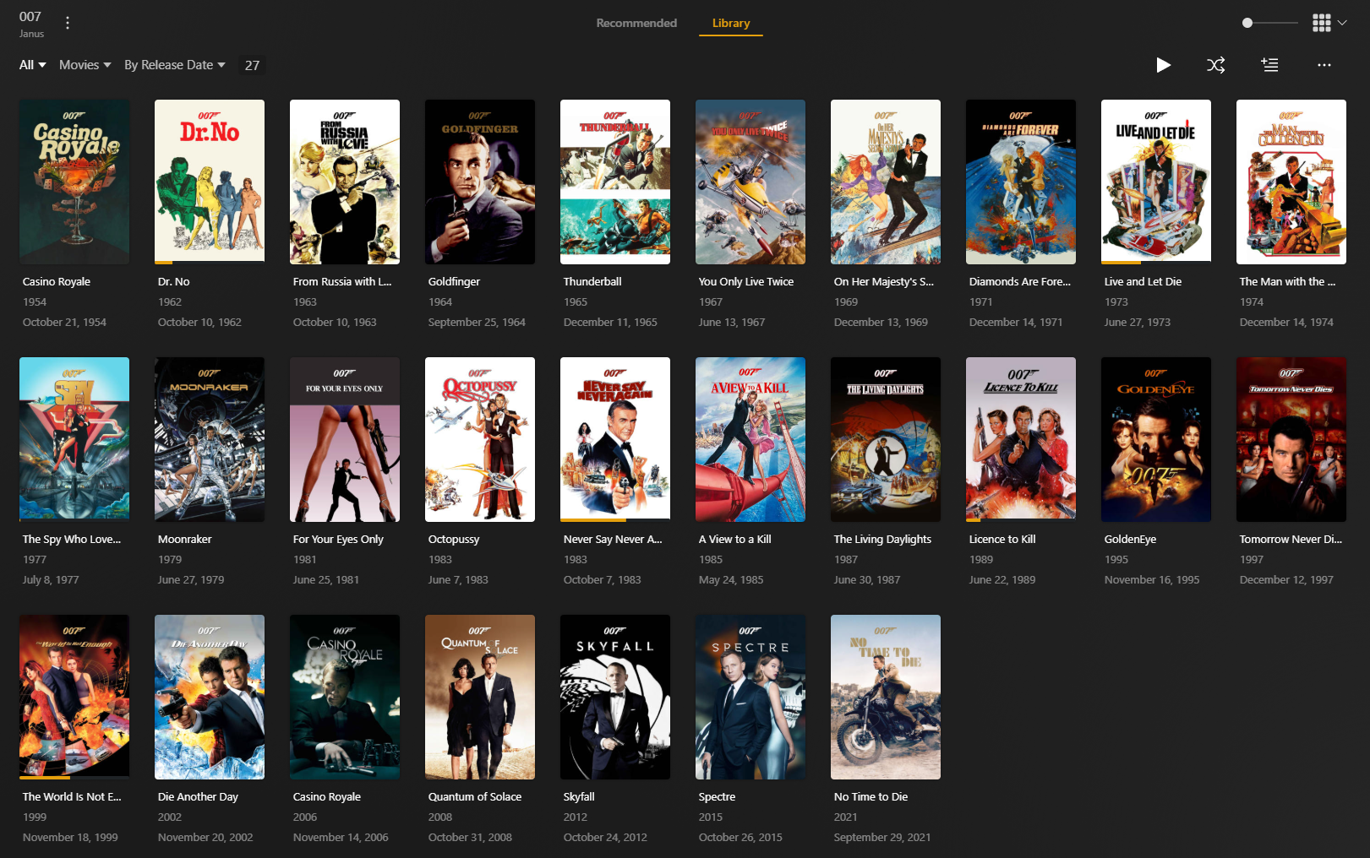The height and width of the screenshot is (858, 1370).
Task: Click the date December 11, 1965
Action: point(610,323)
